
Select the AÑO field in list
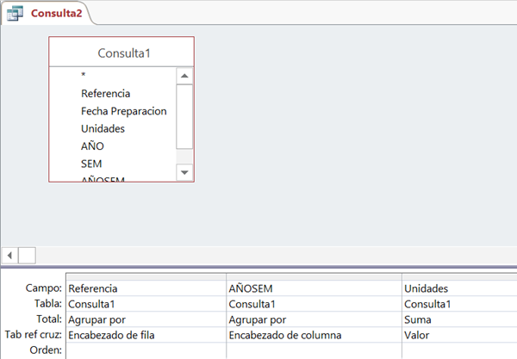(x=92, y=146)
